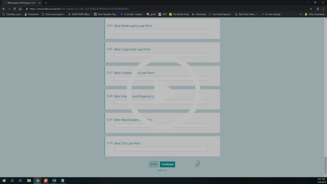Open the NEW HIRING bookmark
This screenshot has height=184, width=327.
[x=79, y=14]
